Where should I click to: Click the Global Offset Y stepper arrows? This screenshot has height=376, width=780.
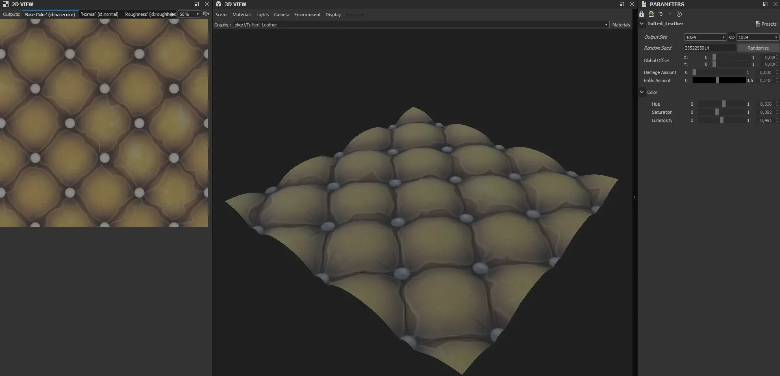coord(777,64)
